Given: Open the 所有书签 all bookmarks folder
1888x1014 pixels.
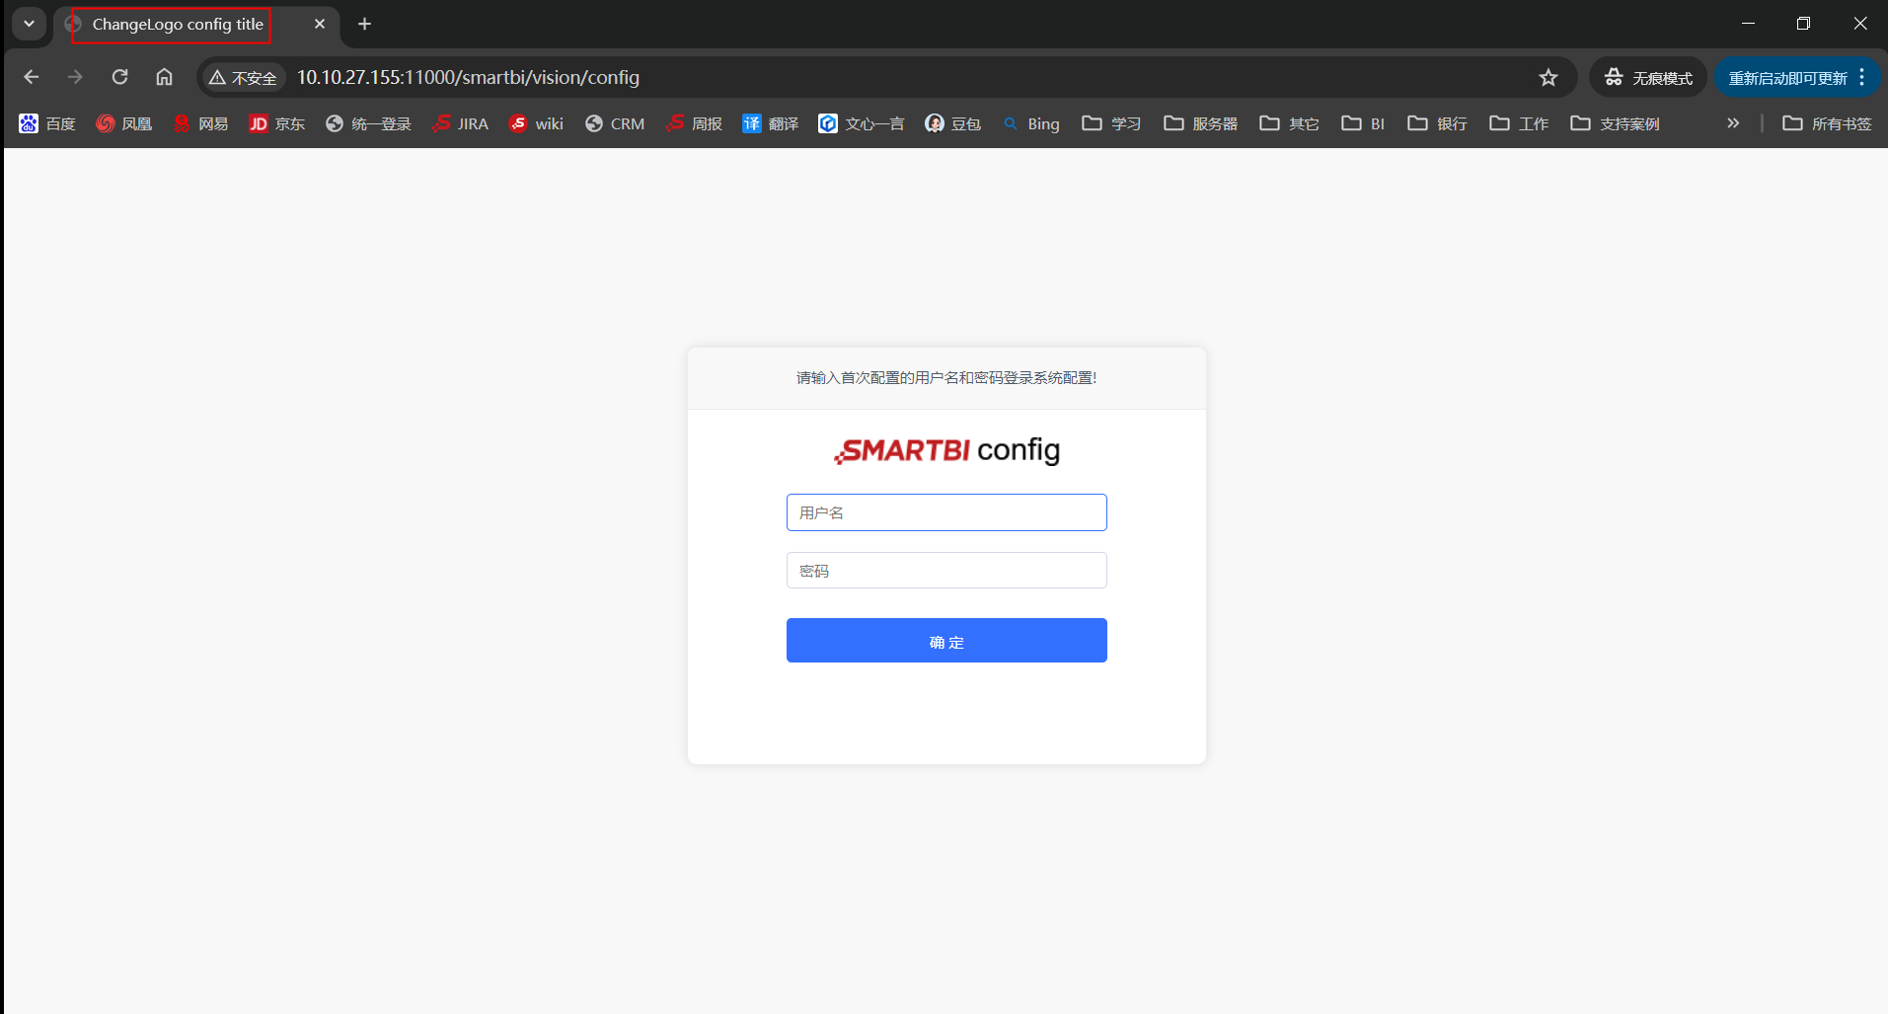Looking at the screenshot, I should pos(1827,123).
